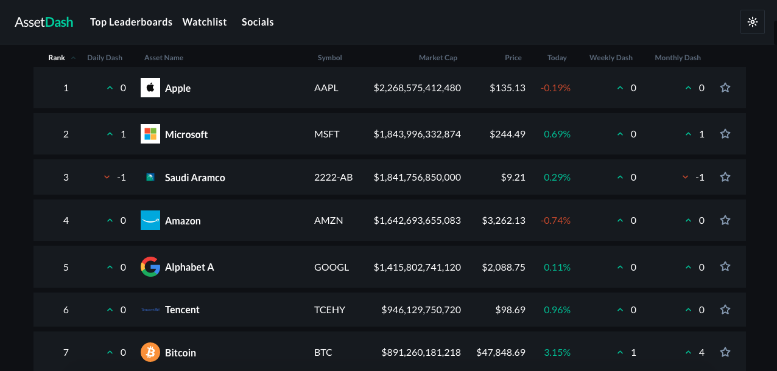Open the Bitcoin asset name
The height and width of the screenshot is (371, 777).
[x=180, y=353]
